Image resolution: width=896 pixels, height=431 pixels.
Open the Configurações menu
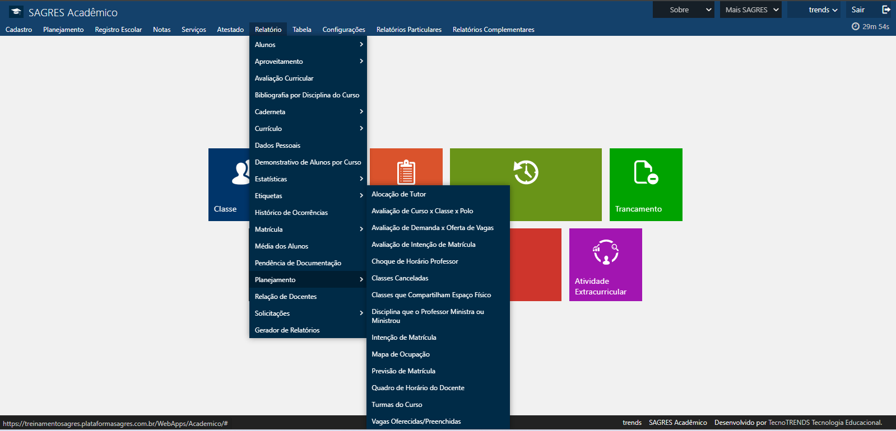(343, 30)
